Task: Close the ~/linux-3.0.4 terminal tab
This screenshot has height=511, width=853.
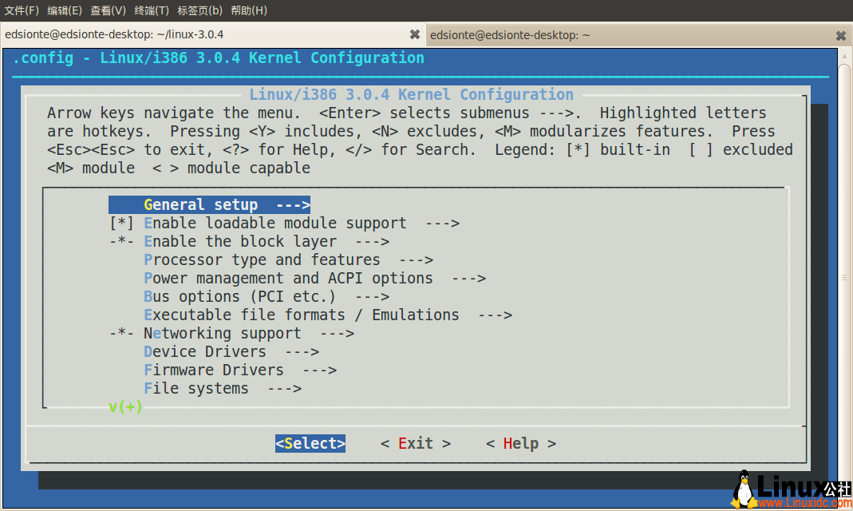Action: (415, 35)
